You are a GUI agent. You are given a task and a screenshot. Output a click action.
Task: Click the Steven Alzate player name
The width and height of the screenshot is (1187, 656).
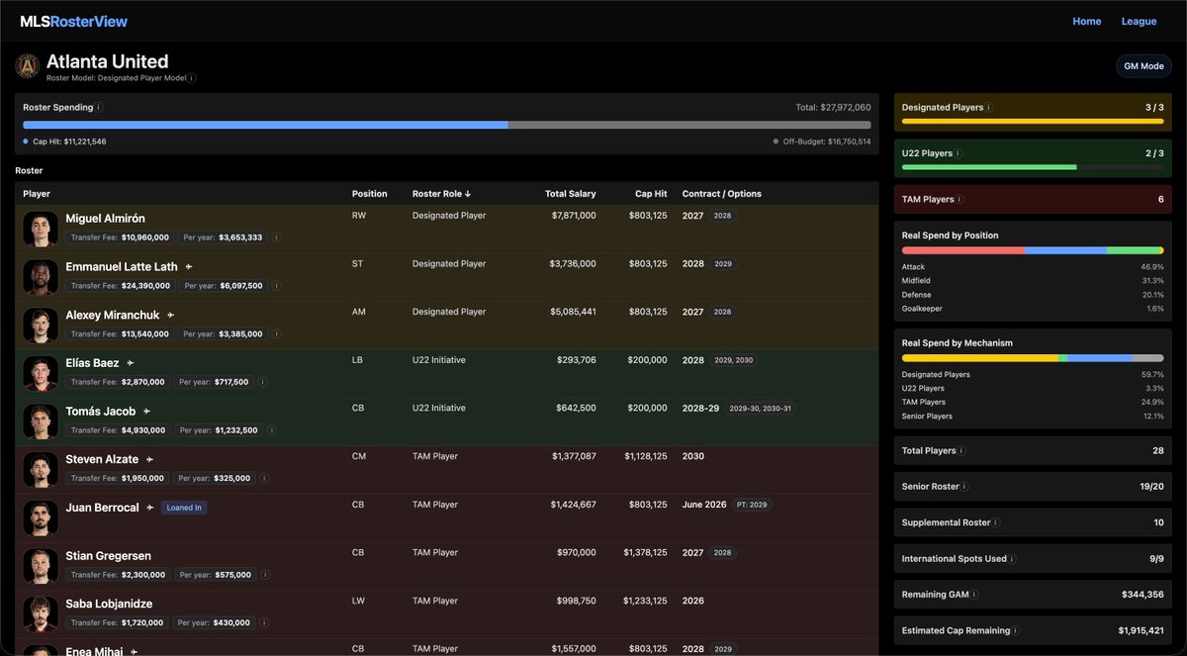[103, 459]
